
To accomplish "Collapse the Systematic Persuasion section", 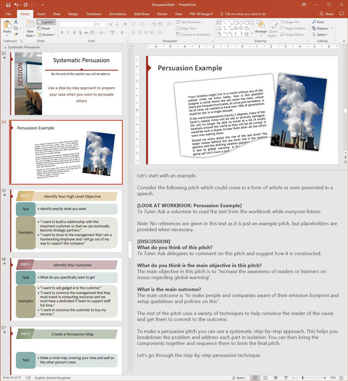I will coord(5,47).
